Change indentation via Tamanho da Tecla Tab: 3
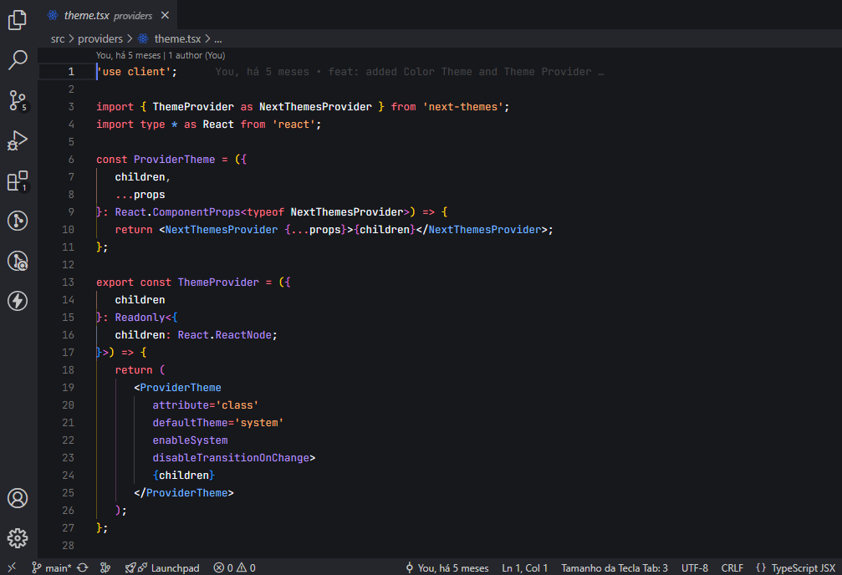 pyautogui.click(x=615, y=567)
